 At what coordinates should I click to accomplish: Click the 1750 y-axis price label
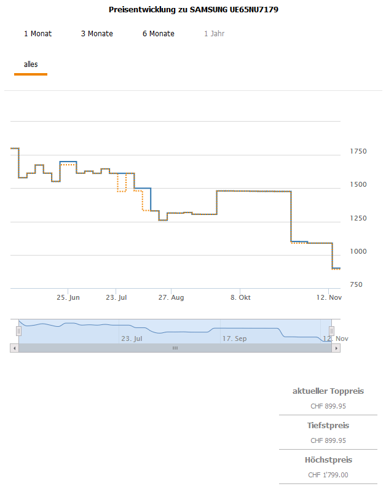click(358, 152)
